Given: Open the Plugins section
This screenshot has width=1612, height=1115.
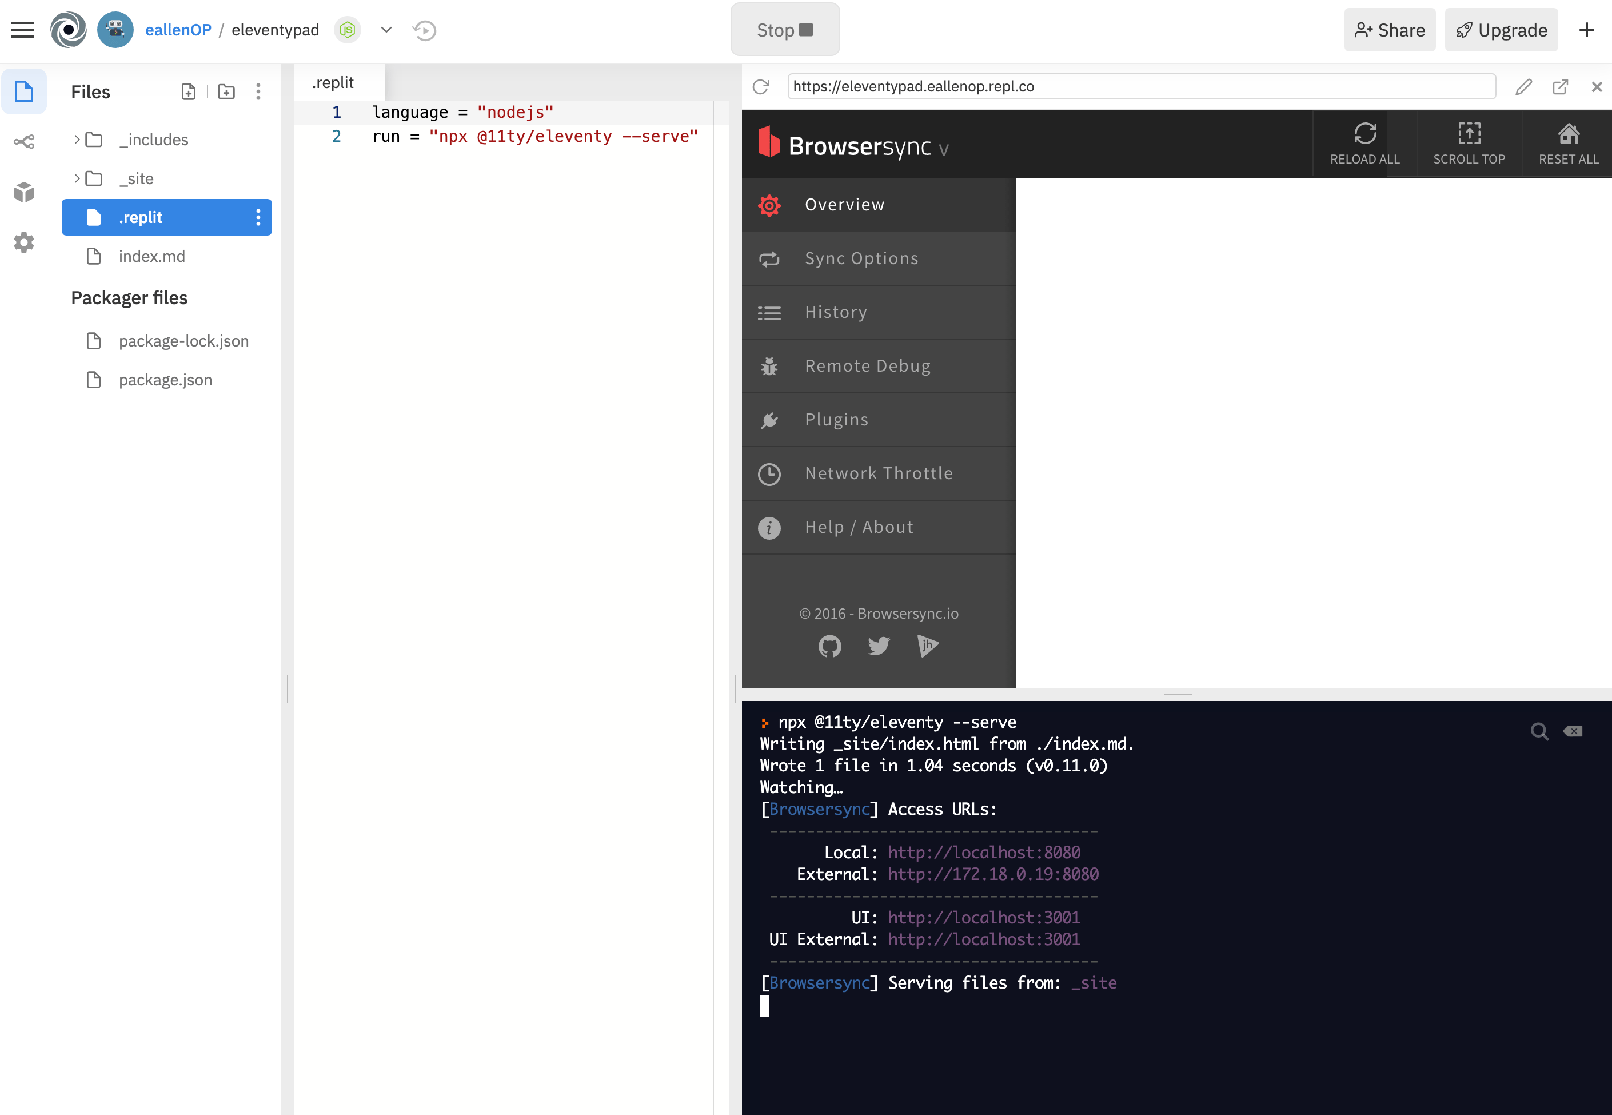Looking at the screenshot, I should pyautogui.click(x=879, y=420).
